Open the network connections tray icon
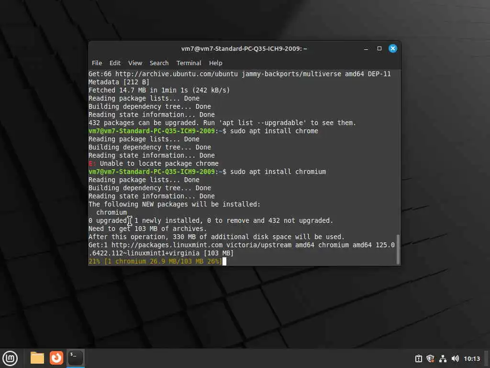The width and height of the screenshot is (490, 368). 443,358
